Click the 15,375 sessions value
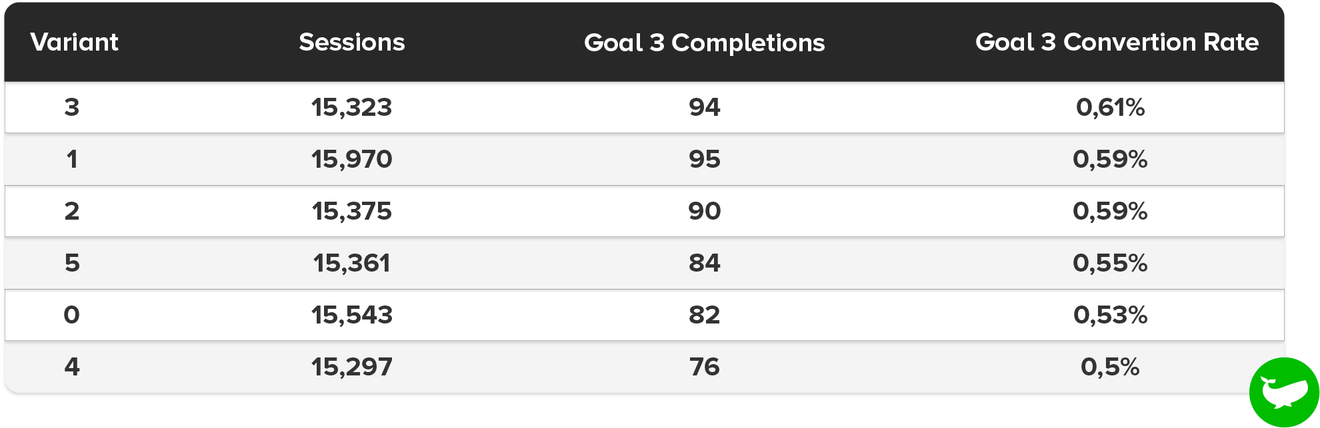1320x428 pixels. (351, 211)
